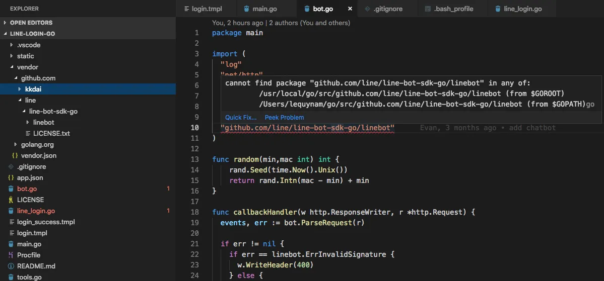This screenshot has height=281, width=604.
Task: Expand the golang.org folder
Action: click(16, 145)
